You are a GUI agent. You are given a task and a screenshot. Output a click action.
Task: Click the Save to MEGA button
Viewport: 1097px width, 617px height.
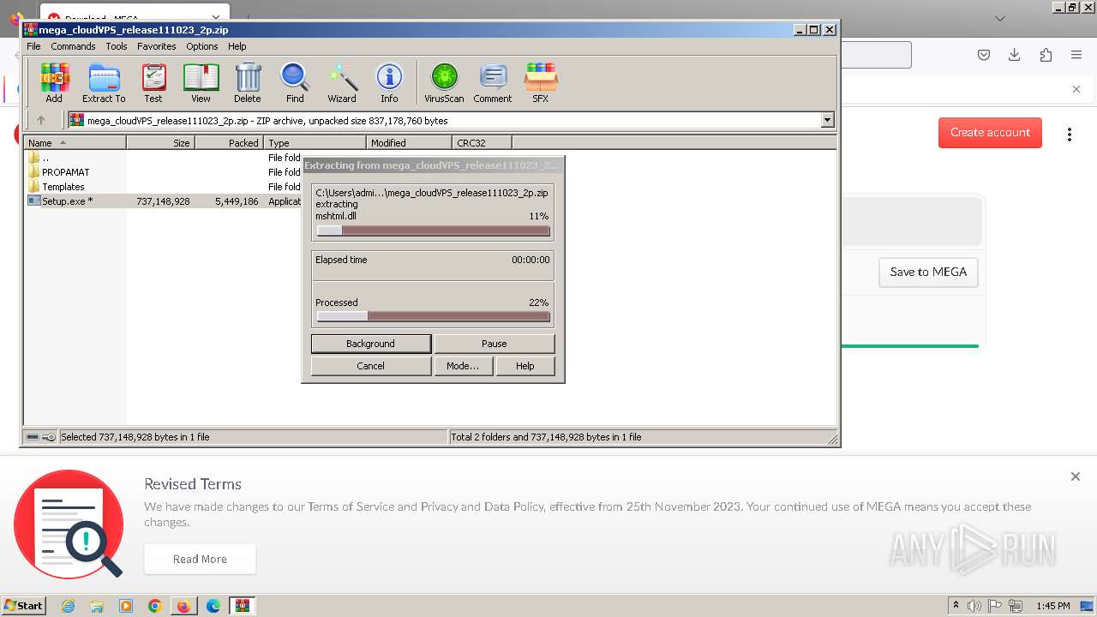click(928, 273)
